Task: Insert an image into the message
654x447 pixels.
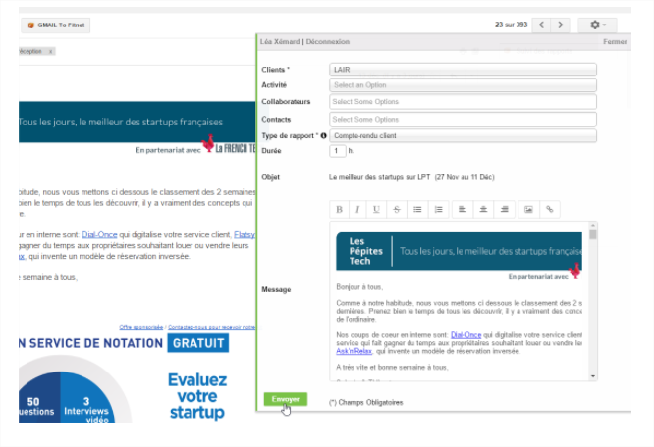Action: (x=528, y=209)
